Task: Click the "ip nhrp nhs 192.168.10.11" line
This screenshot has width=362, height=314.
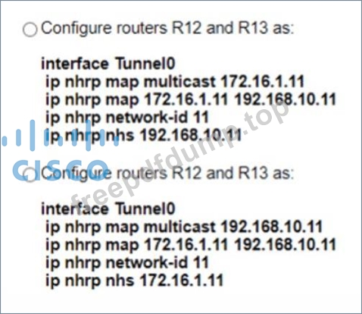Action: coord(143,136)
